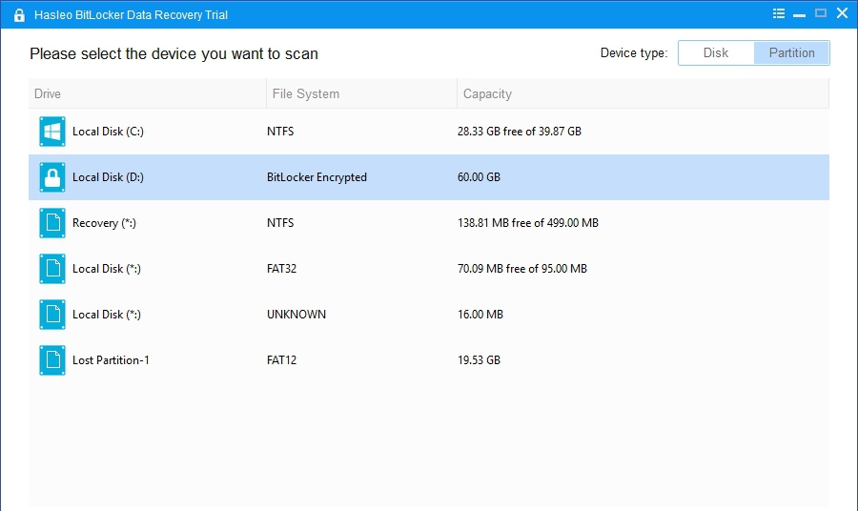Sort by the Drive column header
Image resolution: width=858 pixels, height=511 pixels.
point(147,93)
